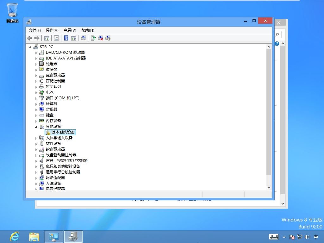This screenshot has width=324, height=243.
Task: Click the device tree vertical scrollbar thumb
Action: click(269, 112)
